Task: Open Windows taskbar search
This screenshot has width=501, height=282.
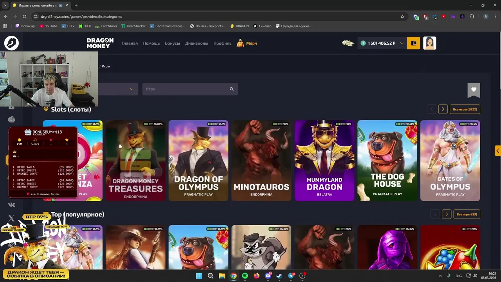Action: click(210, 276)
